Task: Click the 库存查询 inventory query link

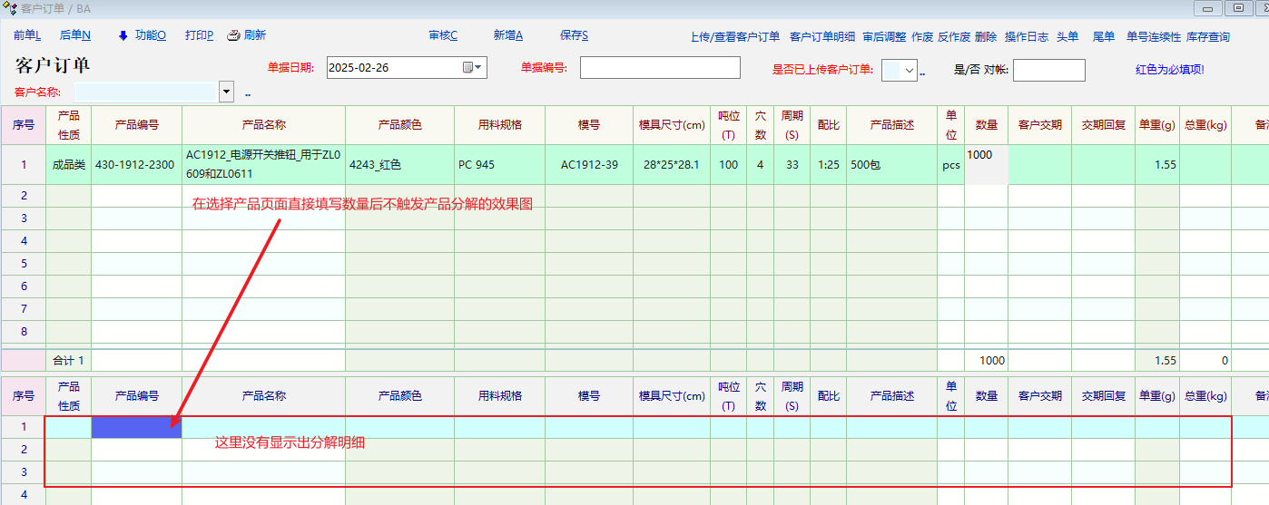Action: pos(1207,37)
